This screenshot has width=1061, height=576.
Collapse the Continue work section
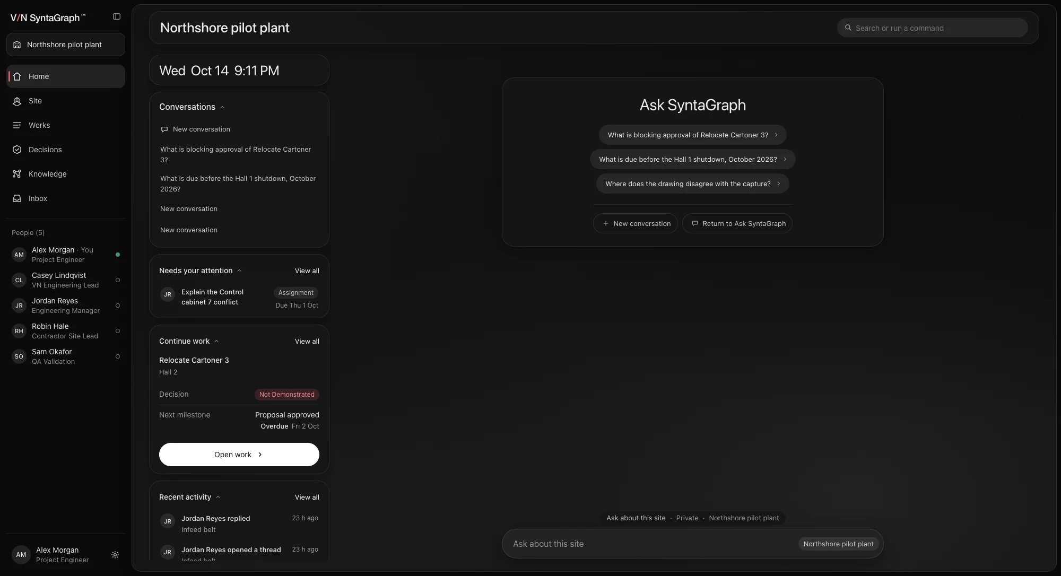[x=216, y=341]
